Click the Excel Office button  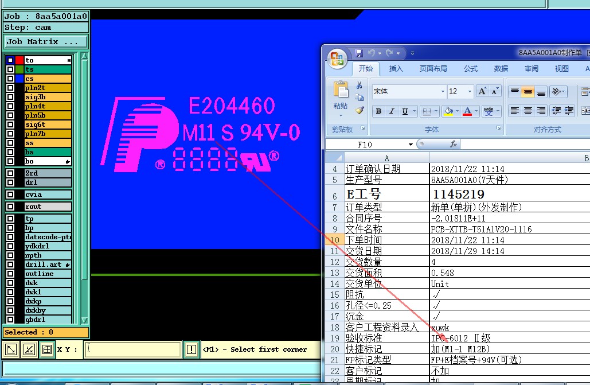[337, 59]
